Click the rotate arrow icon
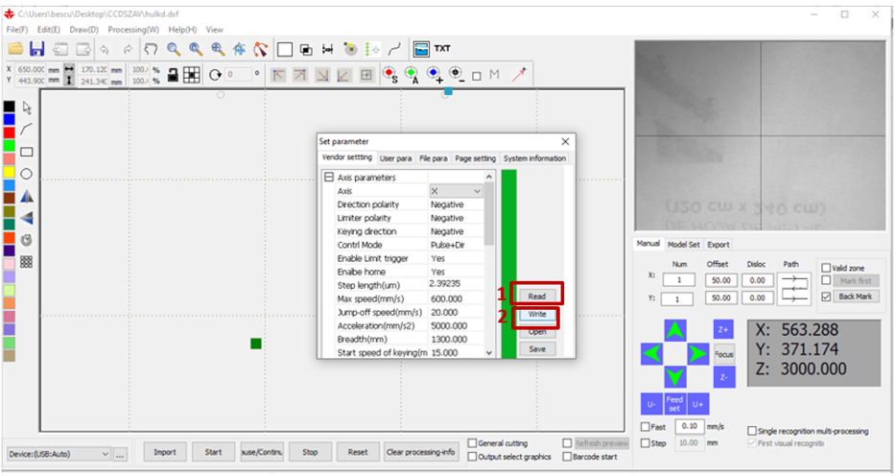 pyautogui.click(x=215, y=75)
